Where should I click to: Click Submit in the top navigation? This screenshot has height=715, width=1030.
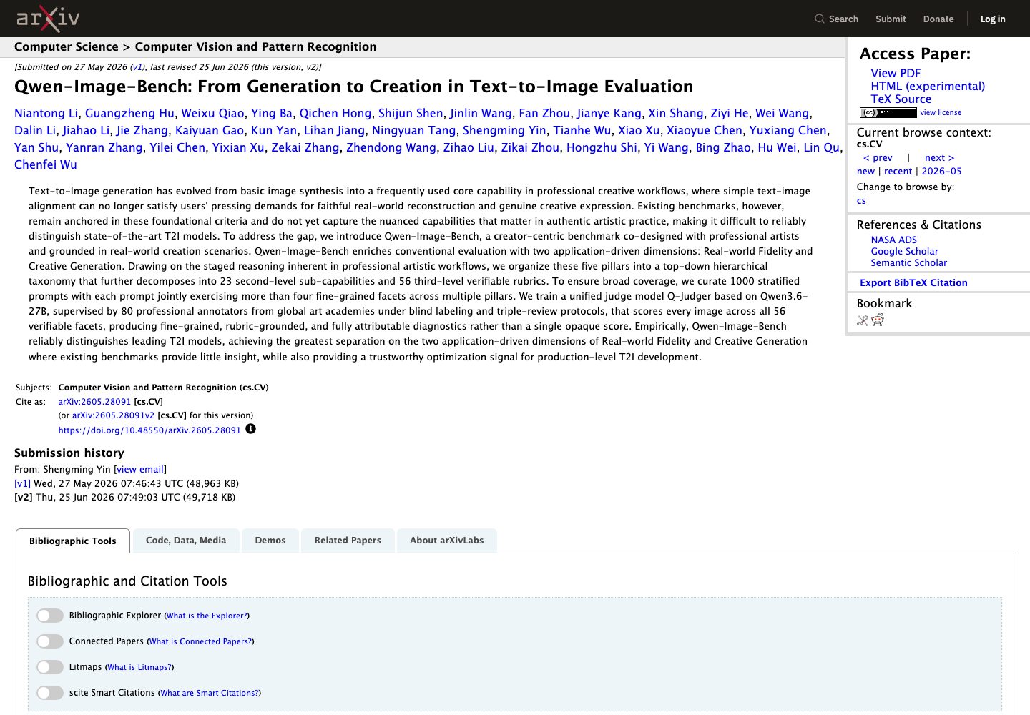coord(891,19)
